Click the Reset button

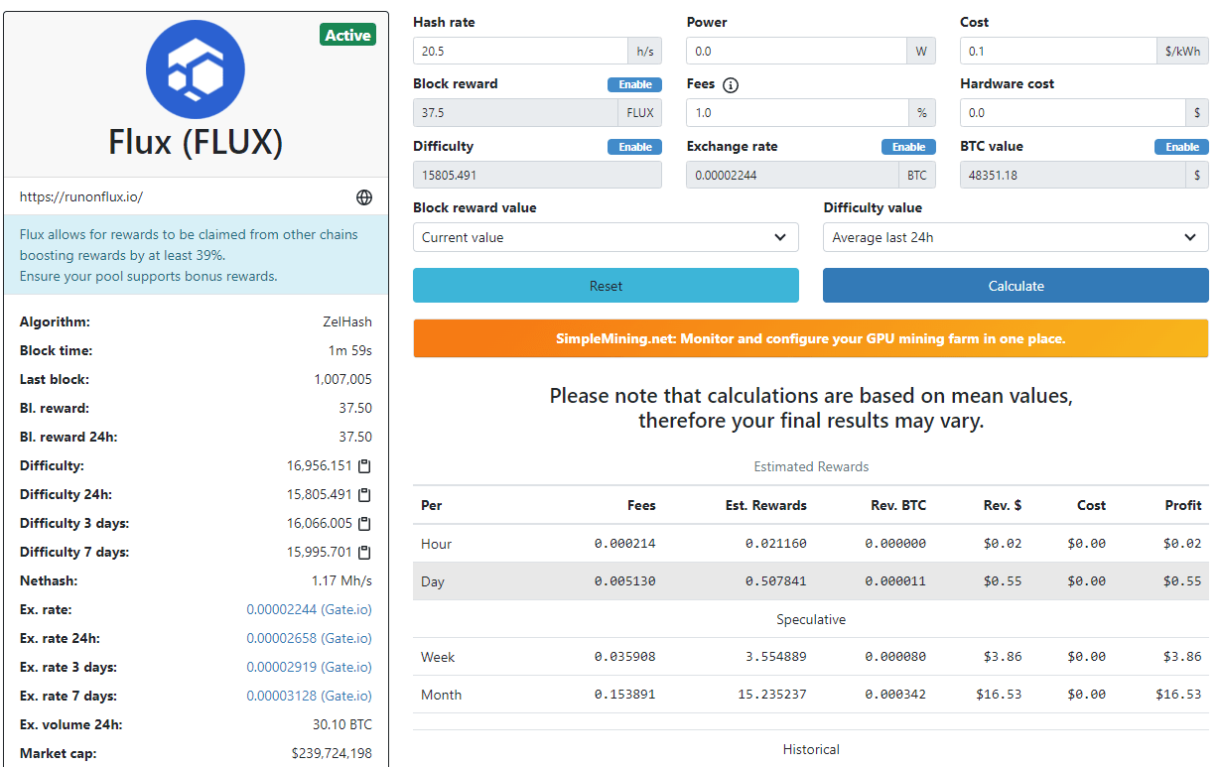(x=606, y=286)
